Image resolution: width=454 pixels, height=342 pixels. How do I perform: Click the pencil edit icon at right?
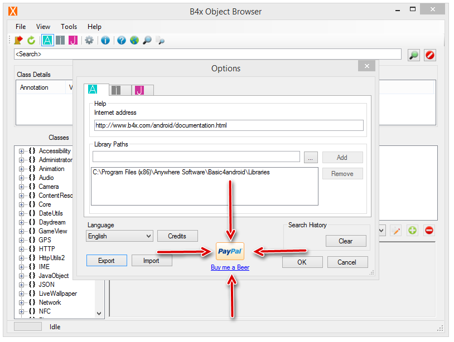pyautogui.click(x=396, y=231)
